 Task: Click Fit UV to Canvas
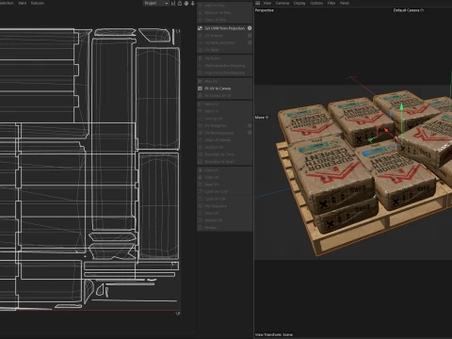coord(218,89)
